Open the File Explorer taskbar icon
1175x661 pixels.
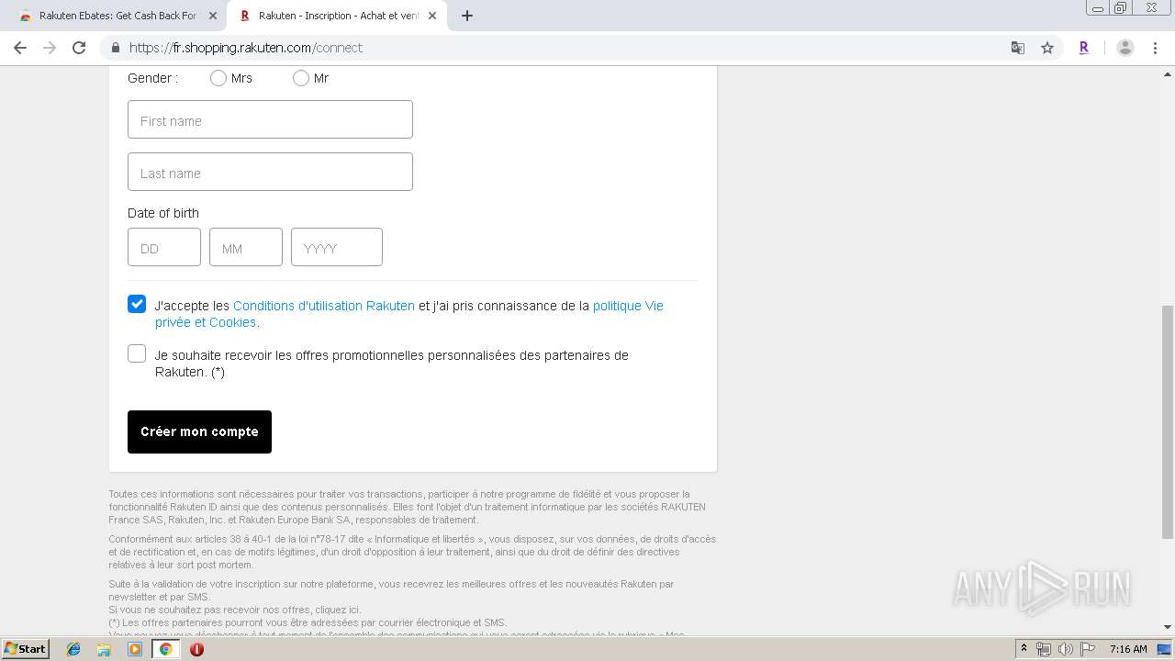[x=104, y=649]
